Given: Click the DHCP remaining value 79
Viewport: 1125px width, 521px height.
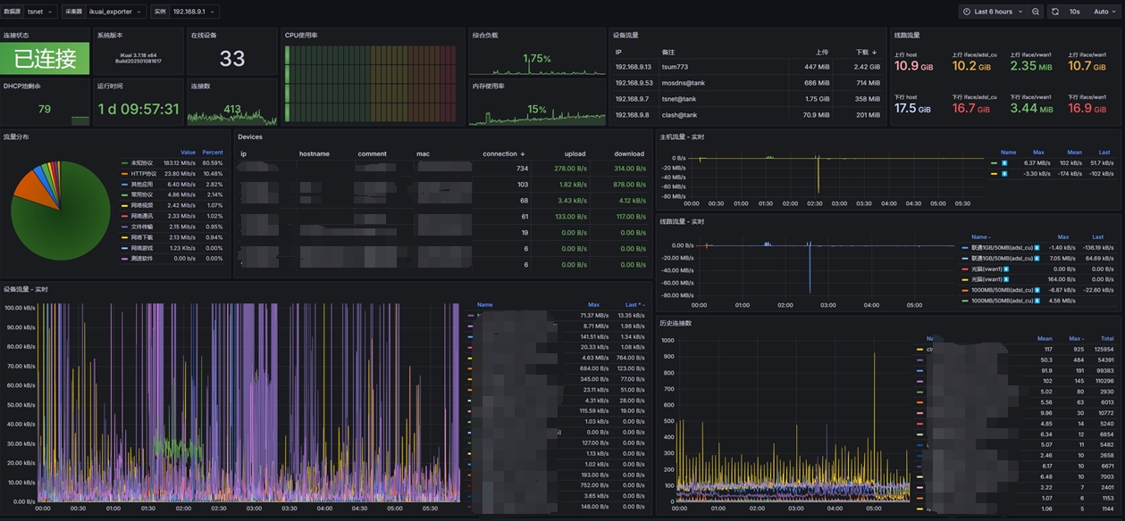Looking at the screenshot, I should pyautogui.click(x=45, y=110).
